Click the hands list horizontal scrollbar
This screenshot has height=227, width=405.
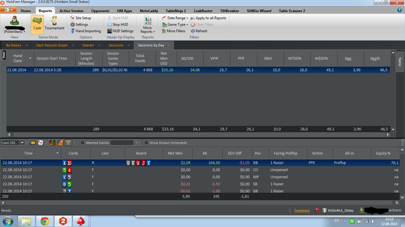tap(200, 203)
